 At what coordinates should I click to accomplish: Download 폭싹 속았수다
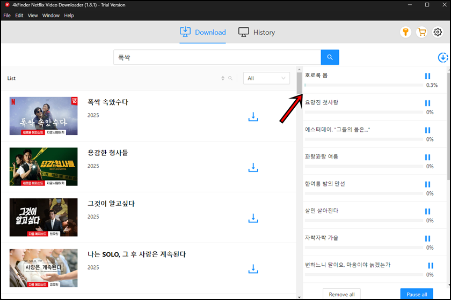(x=253, y=117)
